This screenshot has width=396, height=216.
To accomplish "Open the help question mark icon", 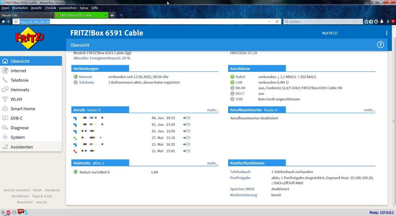I will click(380, 45).
